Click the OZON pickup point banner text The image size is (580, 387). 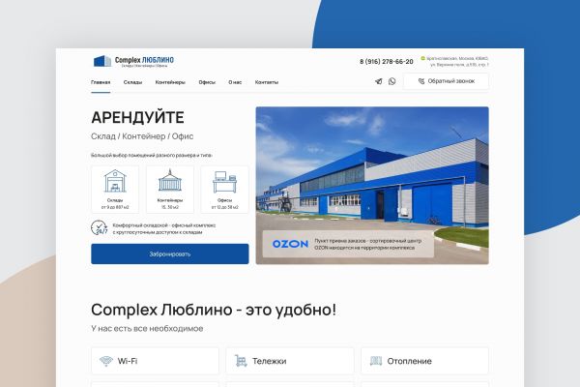pyautogui.click(x=367, y=244)
